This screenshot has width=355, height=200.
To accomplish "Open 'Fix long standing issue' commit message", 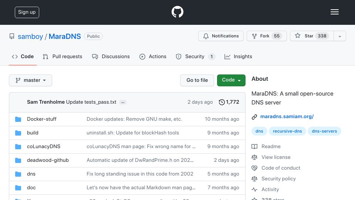I will click(140, 174).
